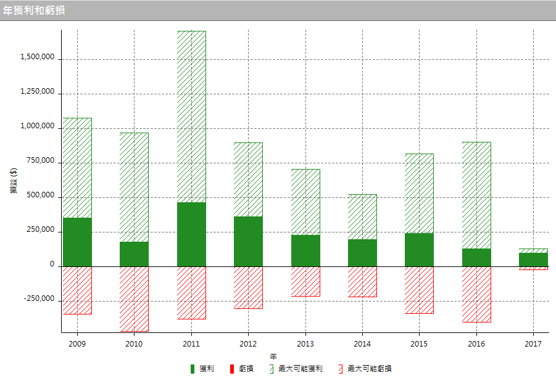Select the 2016 x-axis label
The height and width of the screenshot is (378, 556).
pos(476,343)
